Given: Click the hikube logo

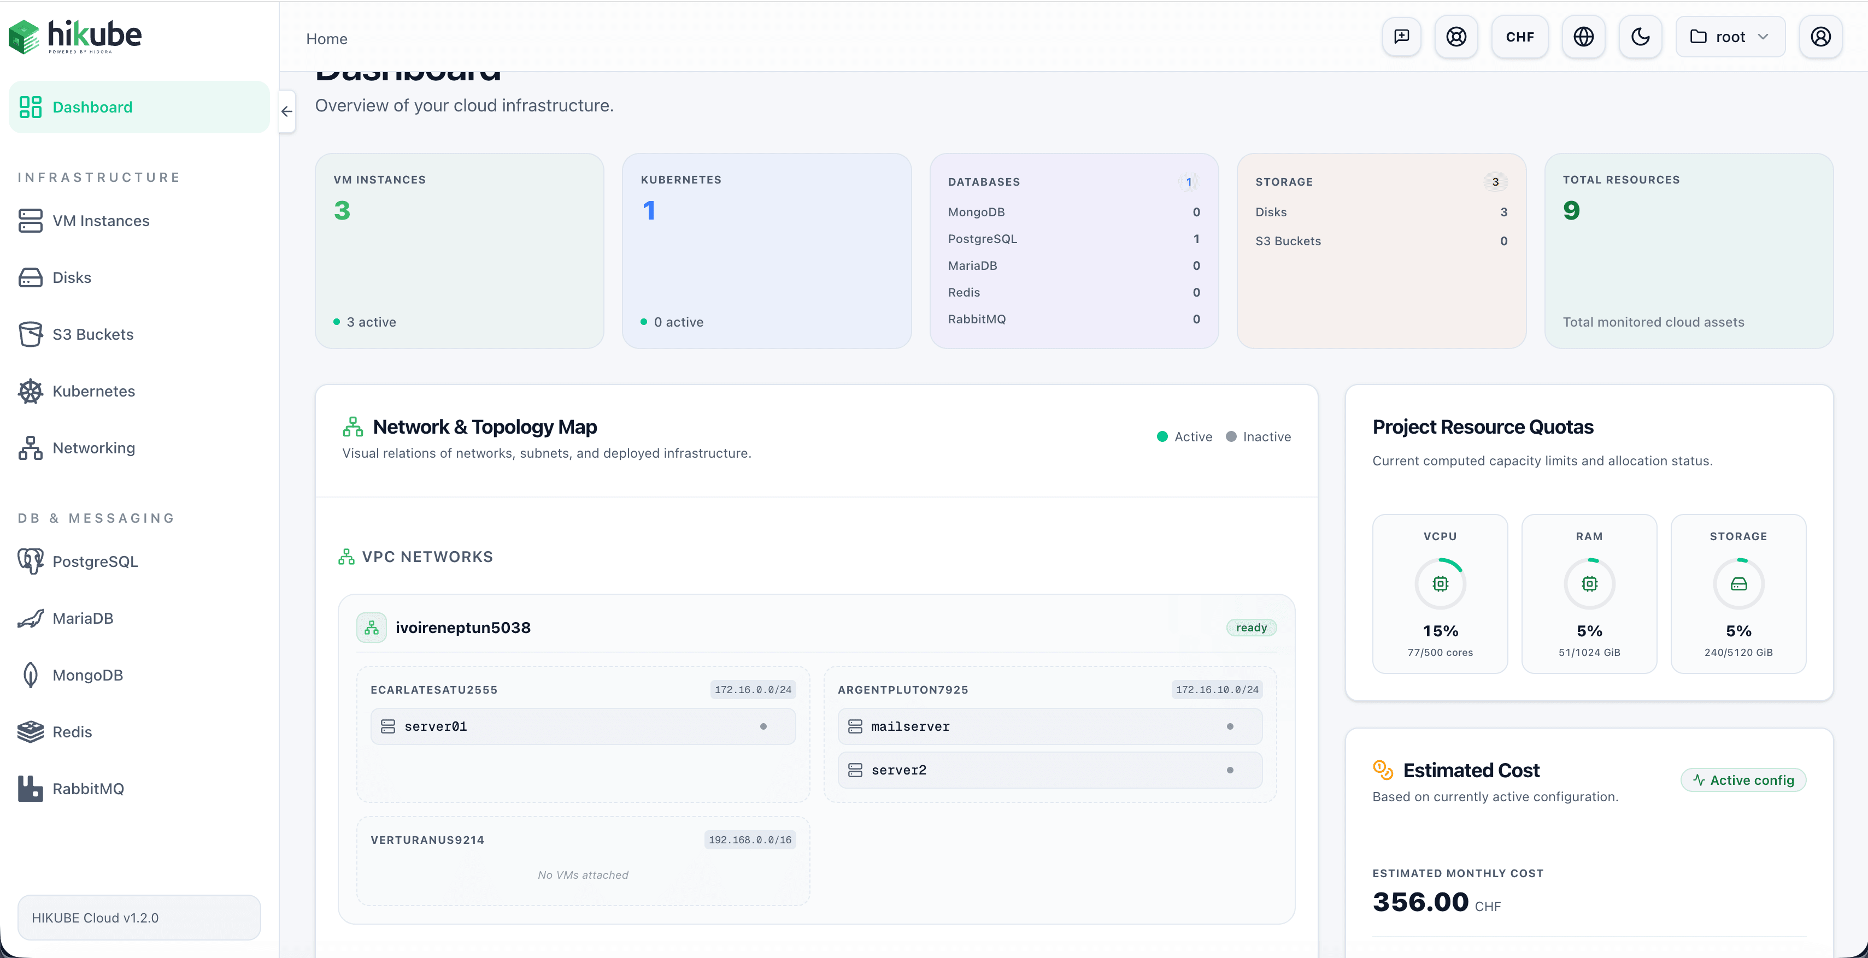Looking at the screenshot, I should [x=75, y=36].
